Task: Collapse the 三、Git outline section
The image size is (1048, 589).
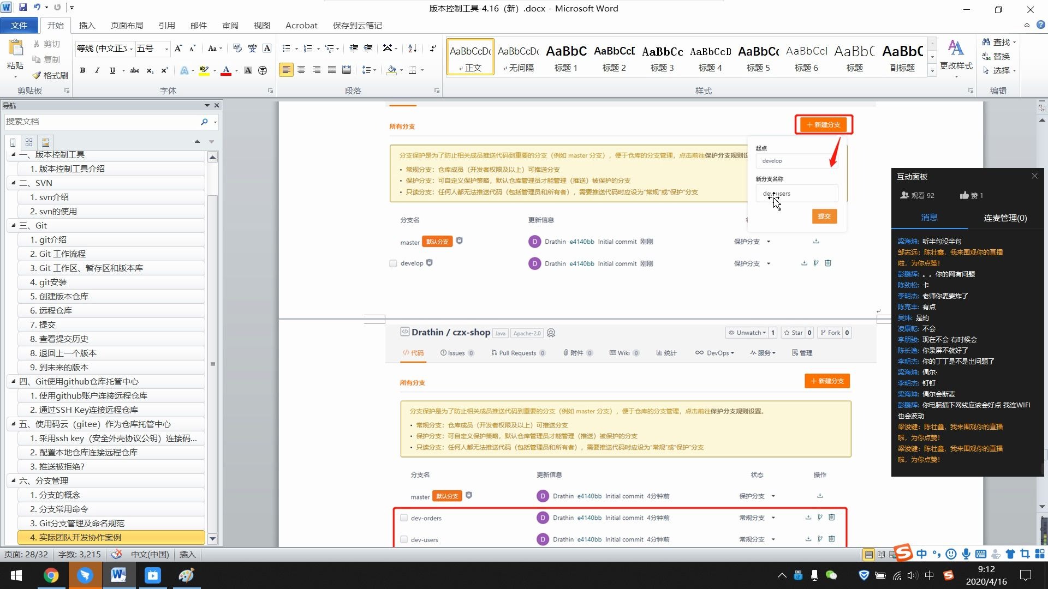Action: [x=14, y=225]
